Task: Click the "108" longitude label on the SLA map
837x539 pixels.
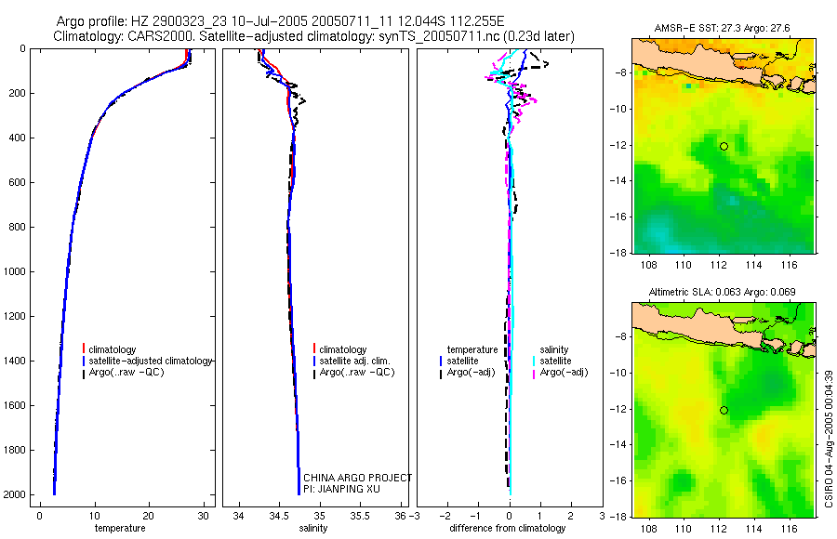Action: [x=648, y=529]
